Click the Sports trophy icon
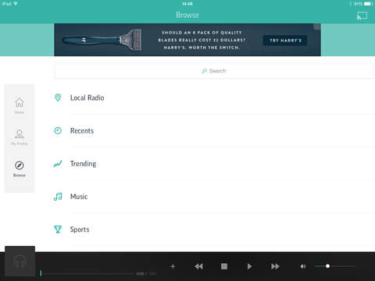 [x=58, y=229]
